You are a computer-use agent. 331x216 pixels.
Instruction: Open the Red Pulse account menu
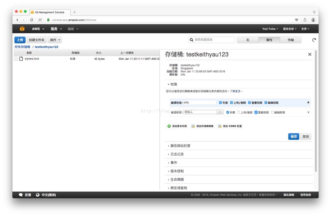(x=270, y=29)
